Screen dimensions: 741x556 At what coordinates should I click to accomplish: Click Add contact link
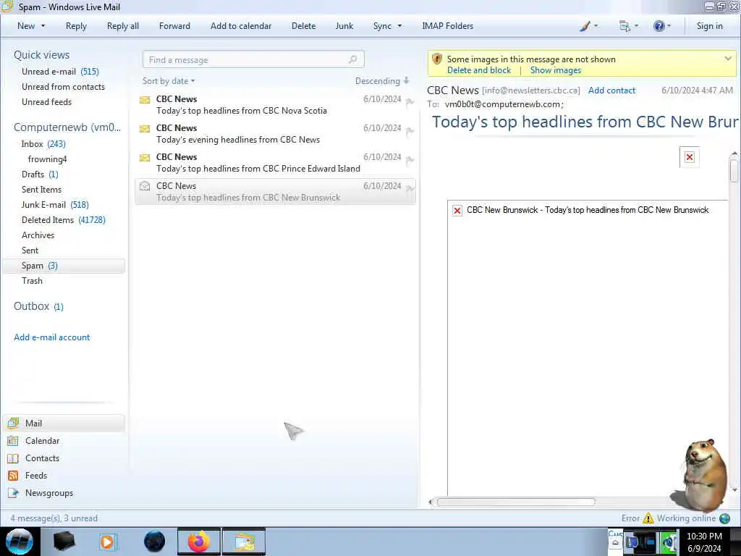pos(611,90)
